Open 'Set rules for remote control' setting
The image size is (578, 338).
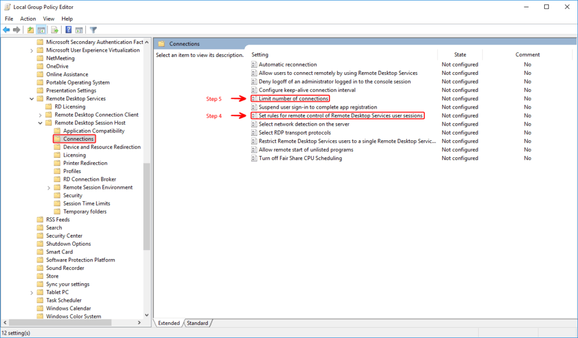338,115
